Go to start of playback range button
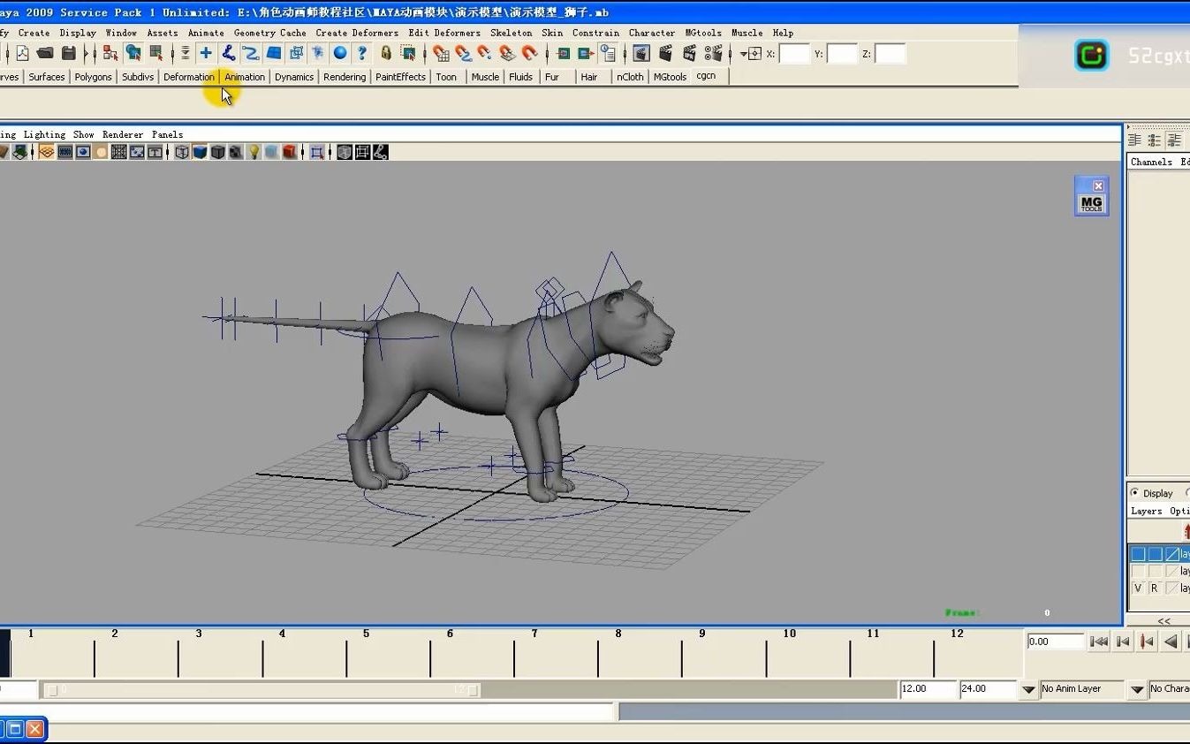This screenshot has width=1190, height=744. [1098, 642]
